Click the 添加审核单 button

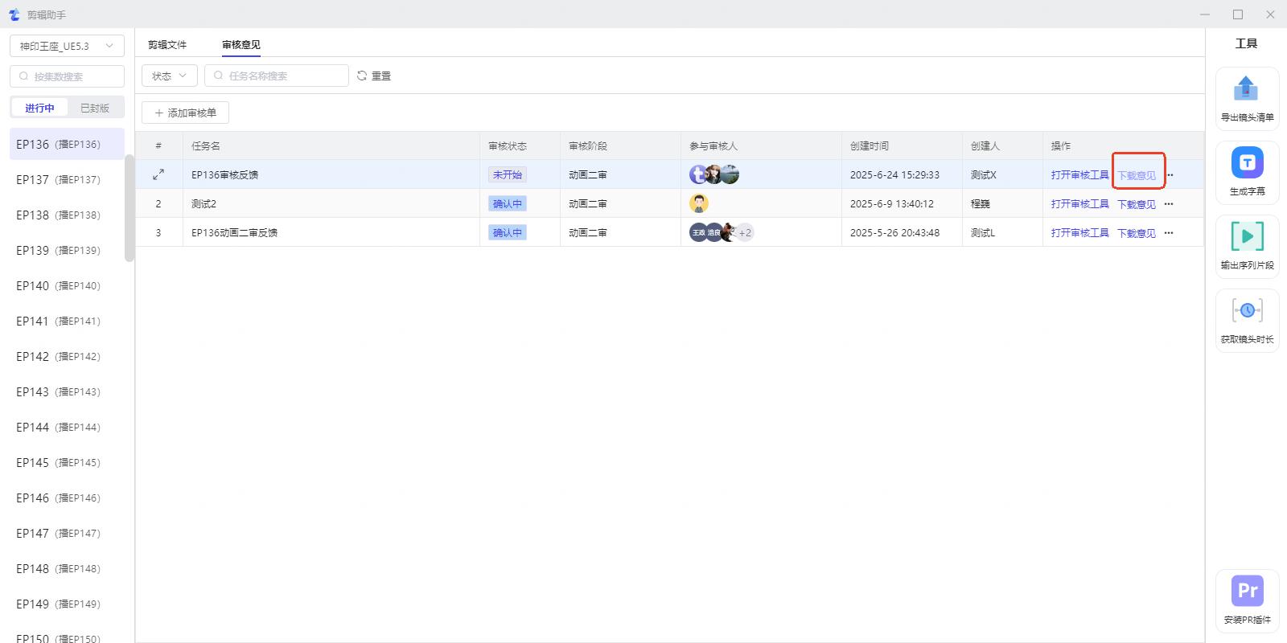click(x=185, y=113)
